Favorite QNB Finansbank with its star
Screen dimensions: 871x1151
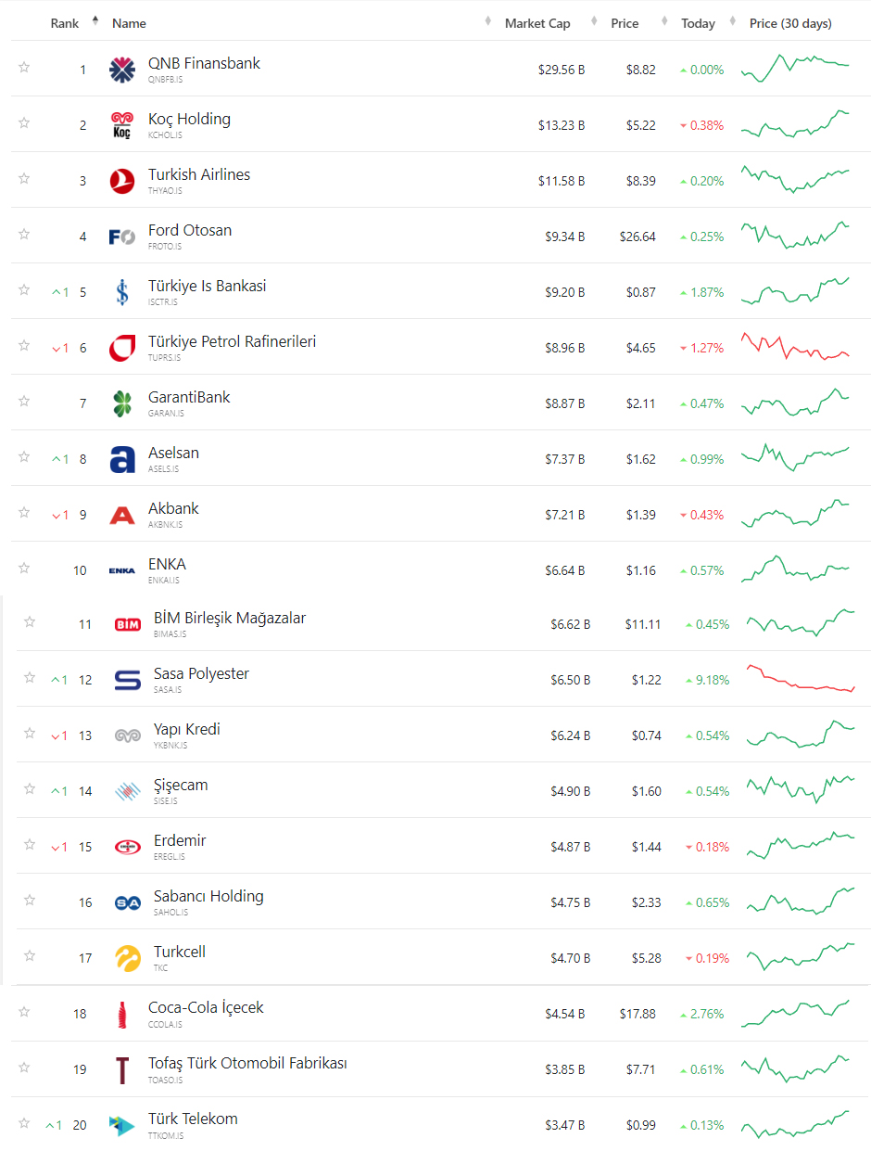24,67
